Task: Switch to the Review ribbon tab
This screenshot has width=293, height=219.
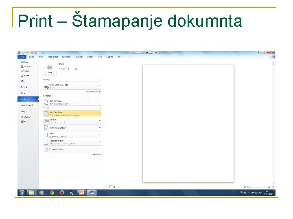Action: [x=90, y=57]
